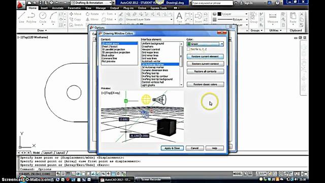Open the Unsaved Layer State dropdown
This screenshot has width=325, height=183.
tap(149, 19)
